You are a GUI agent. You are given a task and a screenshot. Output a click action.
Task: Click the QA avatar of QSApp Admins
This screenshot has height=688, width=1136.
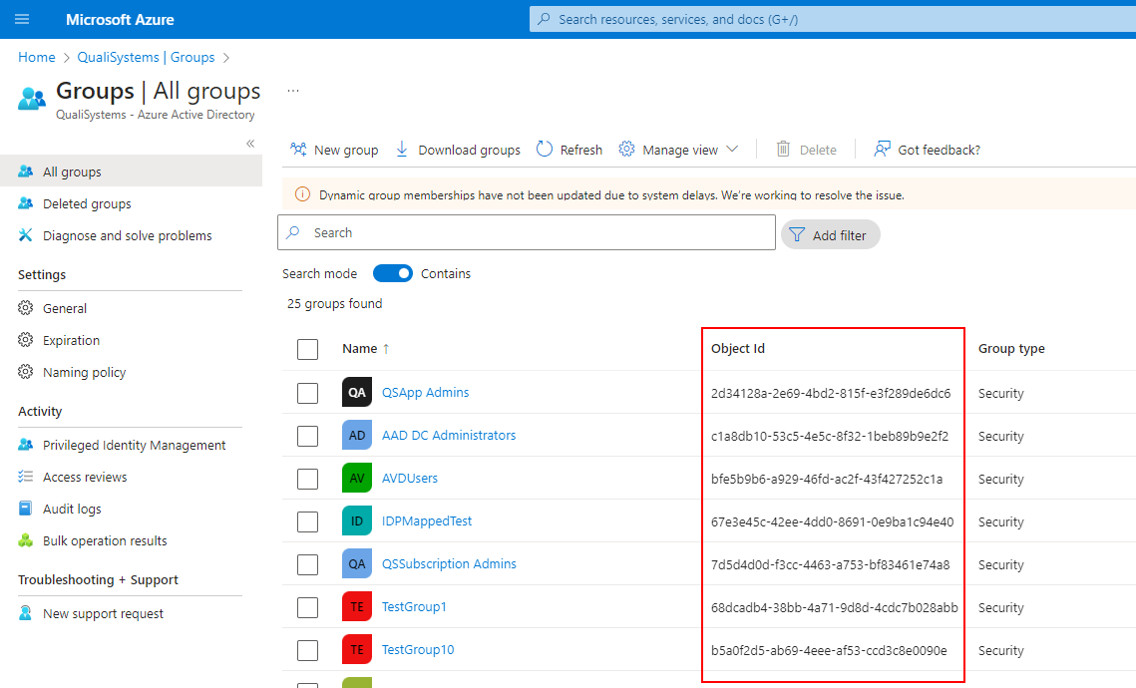click(x=357, y=392)
